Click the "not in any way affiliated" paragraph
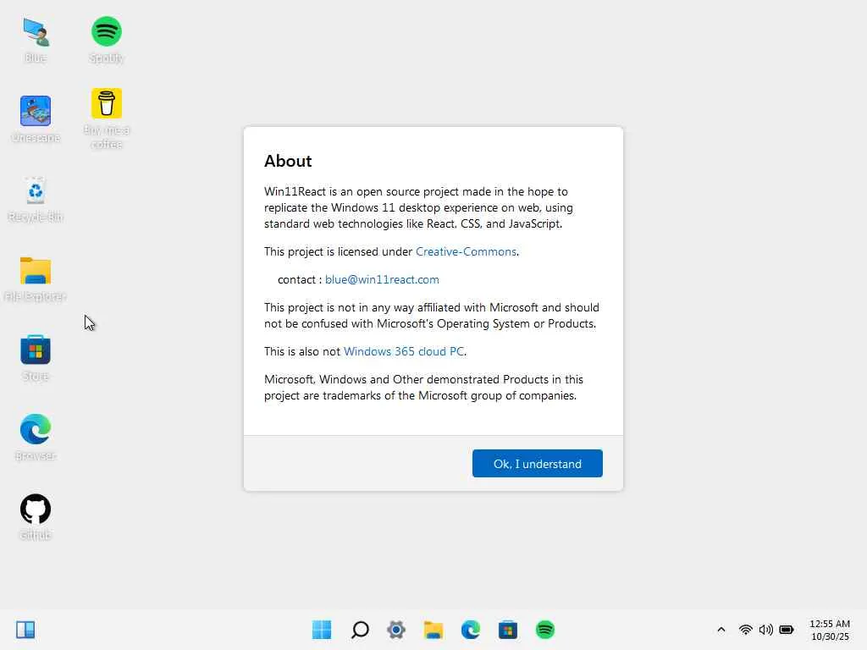 pos(432,315)
